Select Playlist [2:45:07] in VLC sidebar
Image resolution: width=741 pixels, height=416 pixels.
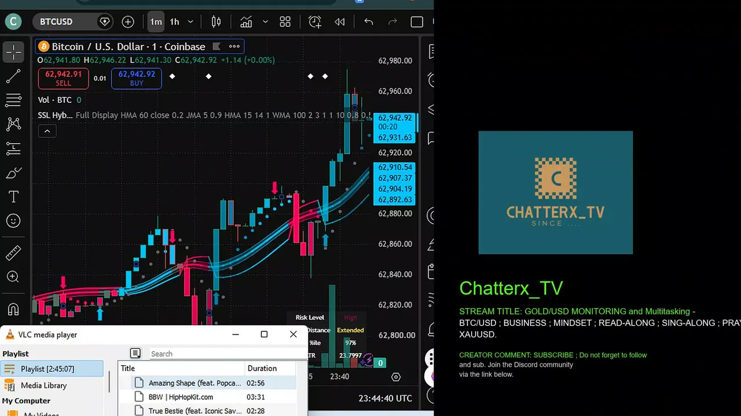52,369
